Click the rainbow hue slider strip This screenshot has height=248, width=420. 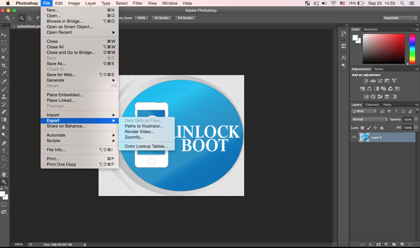(411, 48)
